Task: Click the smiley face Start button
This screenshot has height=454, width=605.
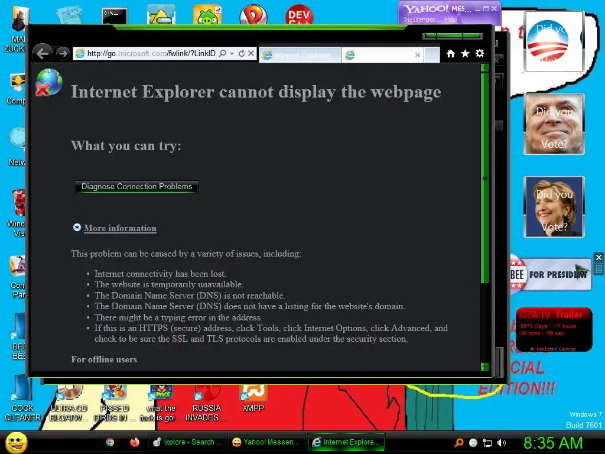Action: 17,442
